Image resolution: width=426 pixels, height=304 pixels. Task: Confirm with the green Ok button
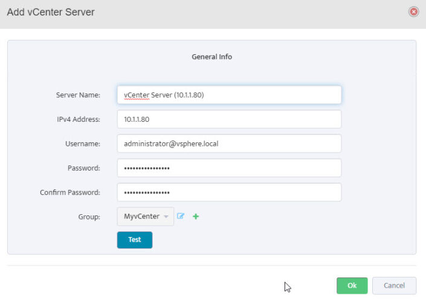tap(352, 285)
